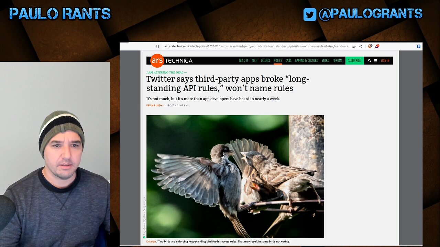
Task: Click the Bitwarden extension icon
Action: click(x=419, y=46)
